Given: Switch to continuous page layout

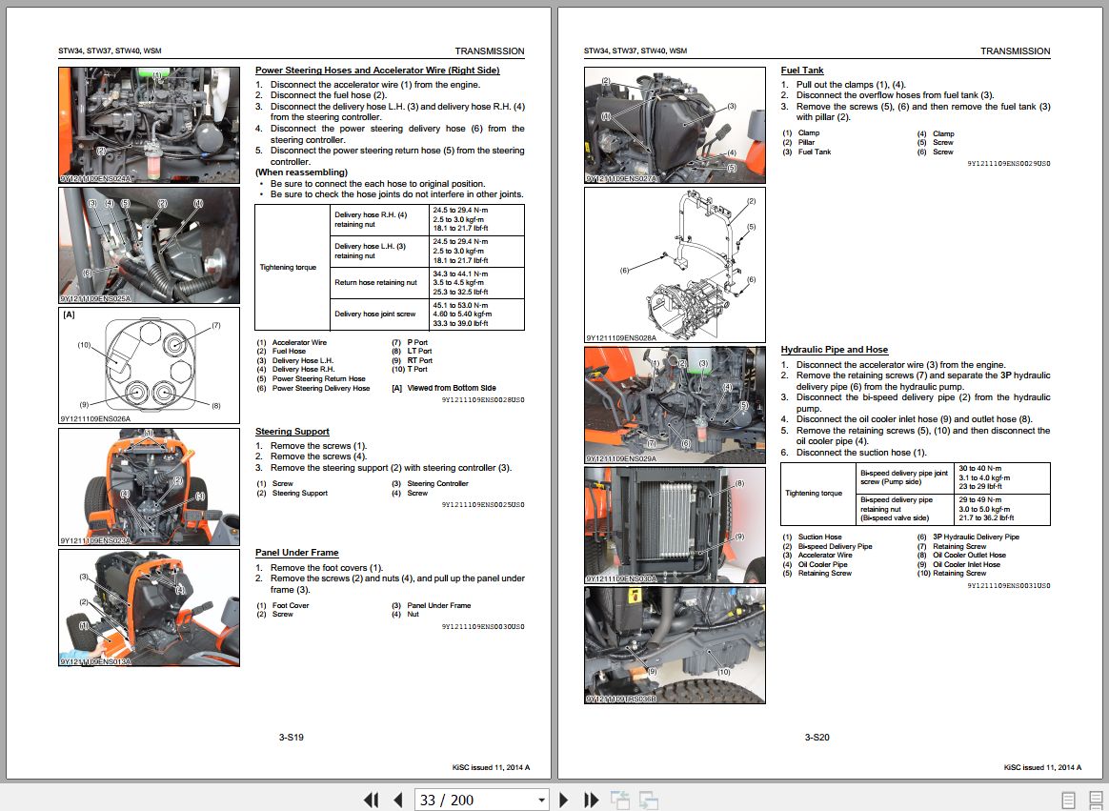Looking at the screenshot, I should [1096, 801].
